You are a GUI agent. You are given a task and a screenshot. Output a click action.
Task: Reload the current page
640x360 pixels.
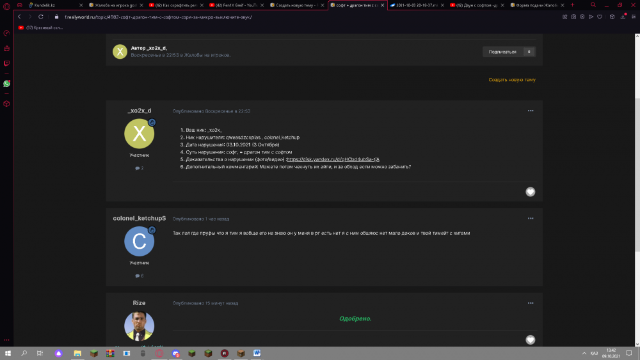pyautogui.click(x=41, y=17)
